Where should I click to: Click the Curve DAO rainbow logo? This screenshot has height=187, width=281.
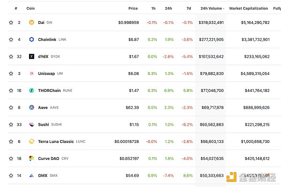31,158
